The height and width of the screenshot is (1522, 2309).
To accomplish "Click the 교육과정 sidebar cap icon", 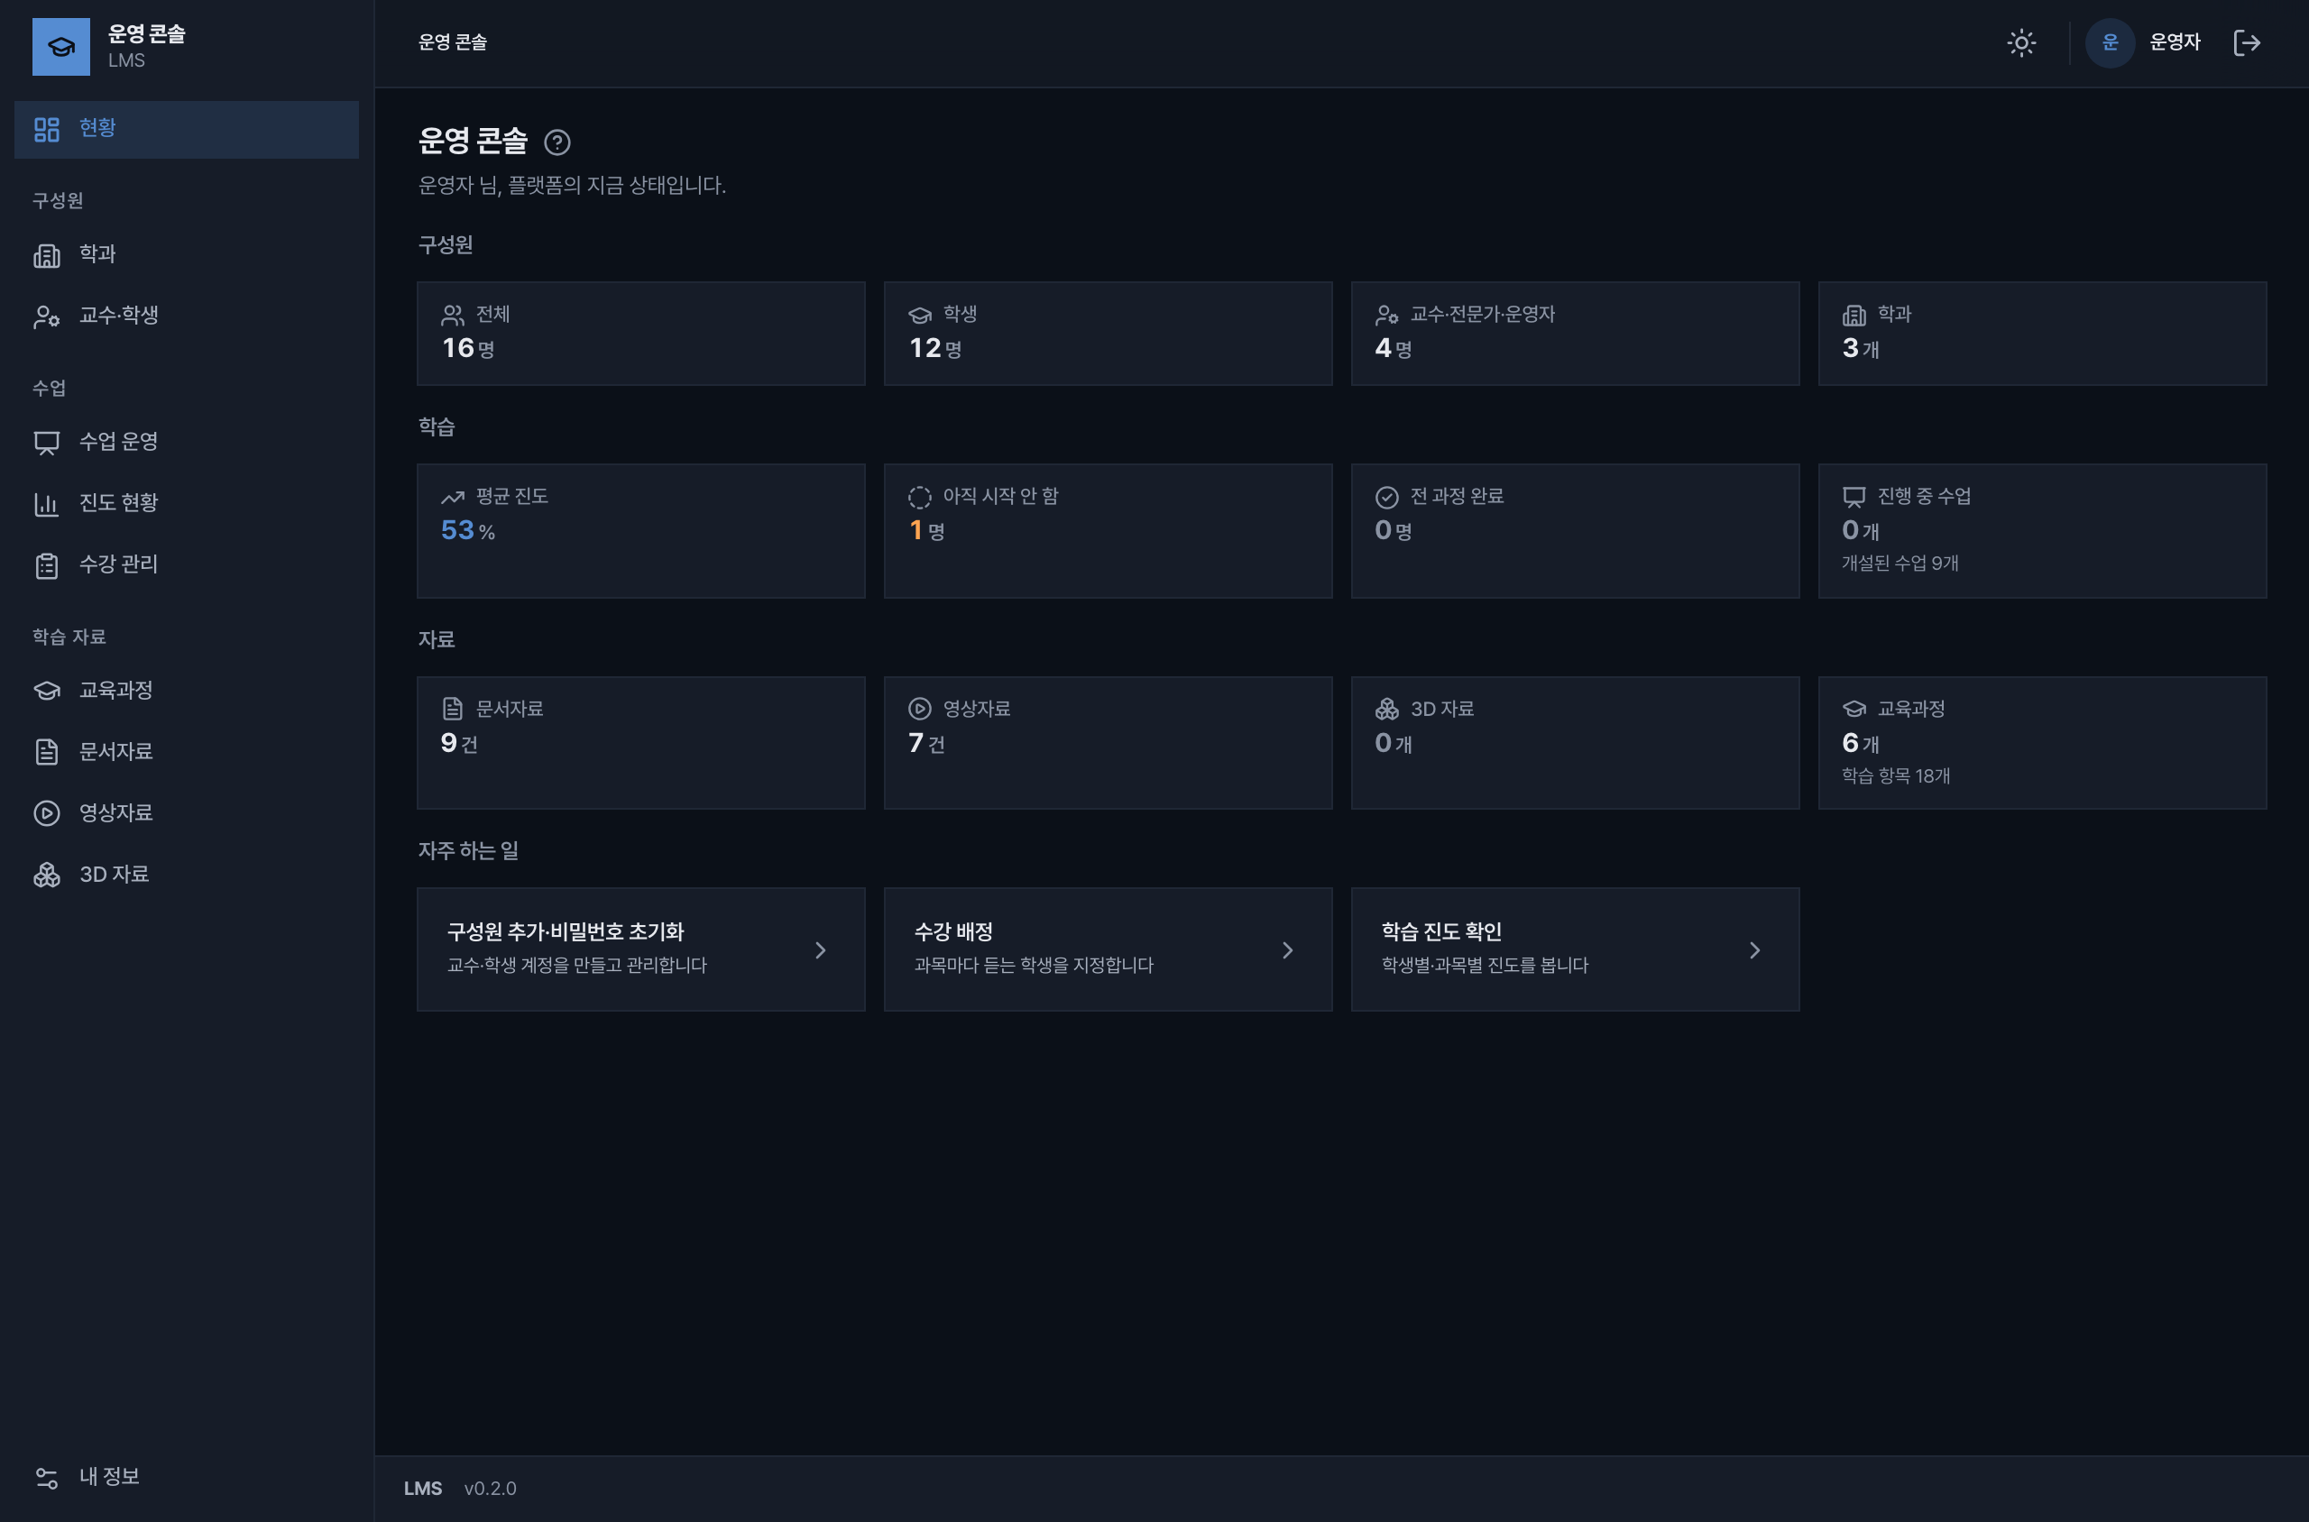I will point(47,690).
